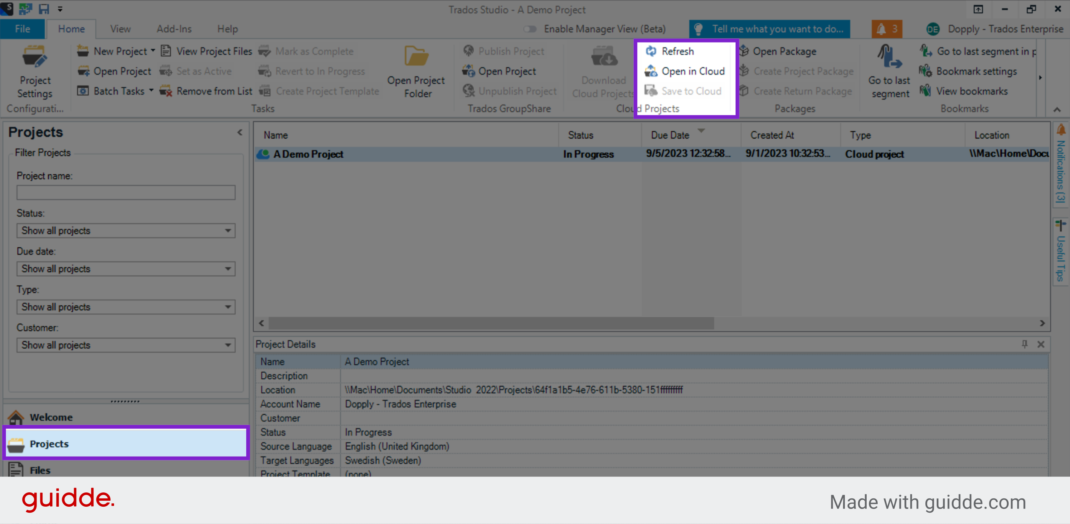Click Create Return Package
The image size is (1070, 524).
pyautogui.click(x=795, y=91)
